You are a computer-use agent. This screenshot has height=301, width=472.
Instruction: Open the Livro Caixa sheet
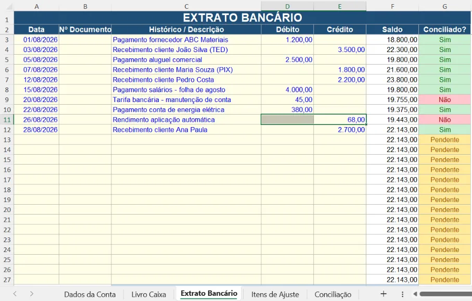click(x=148, y=294)
